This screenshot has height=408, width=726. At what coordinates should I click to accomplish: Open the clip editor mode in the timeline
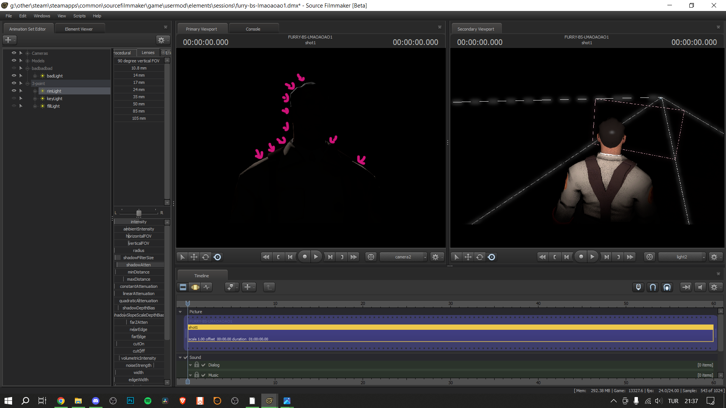(x=183, y=287)
